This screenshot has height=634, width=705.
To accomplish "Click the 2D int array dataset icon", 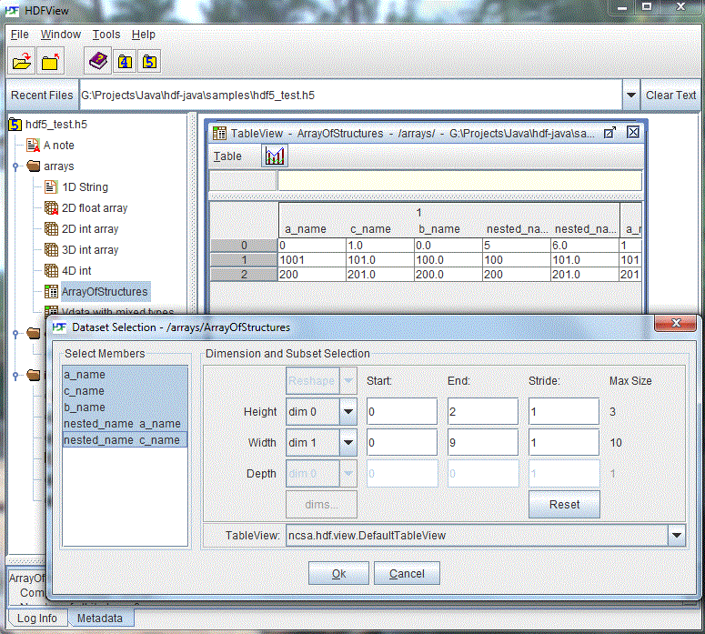I will (x=51, y=229).
